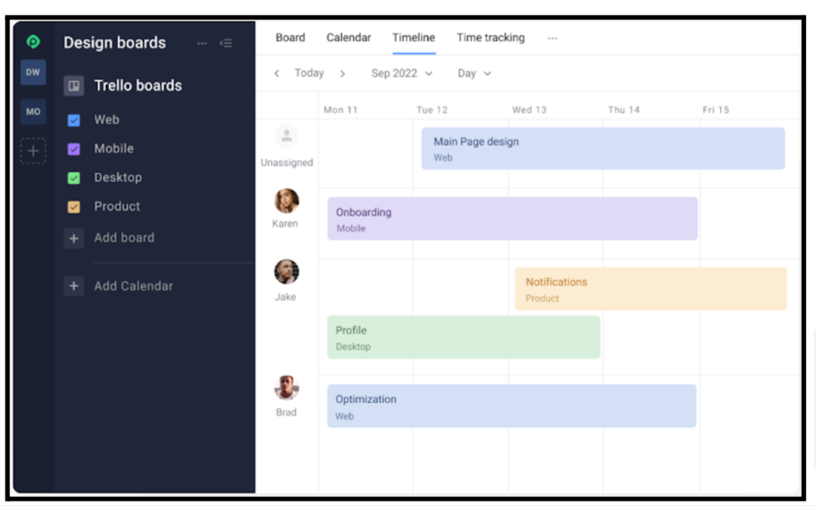Click the dashed add workspace plus icon
The height and width of the screenshot is (506, 816).
click(33, 151)
